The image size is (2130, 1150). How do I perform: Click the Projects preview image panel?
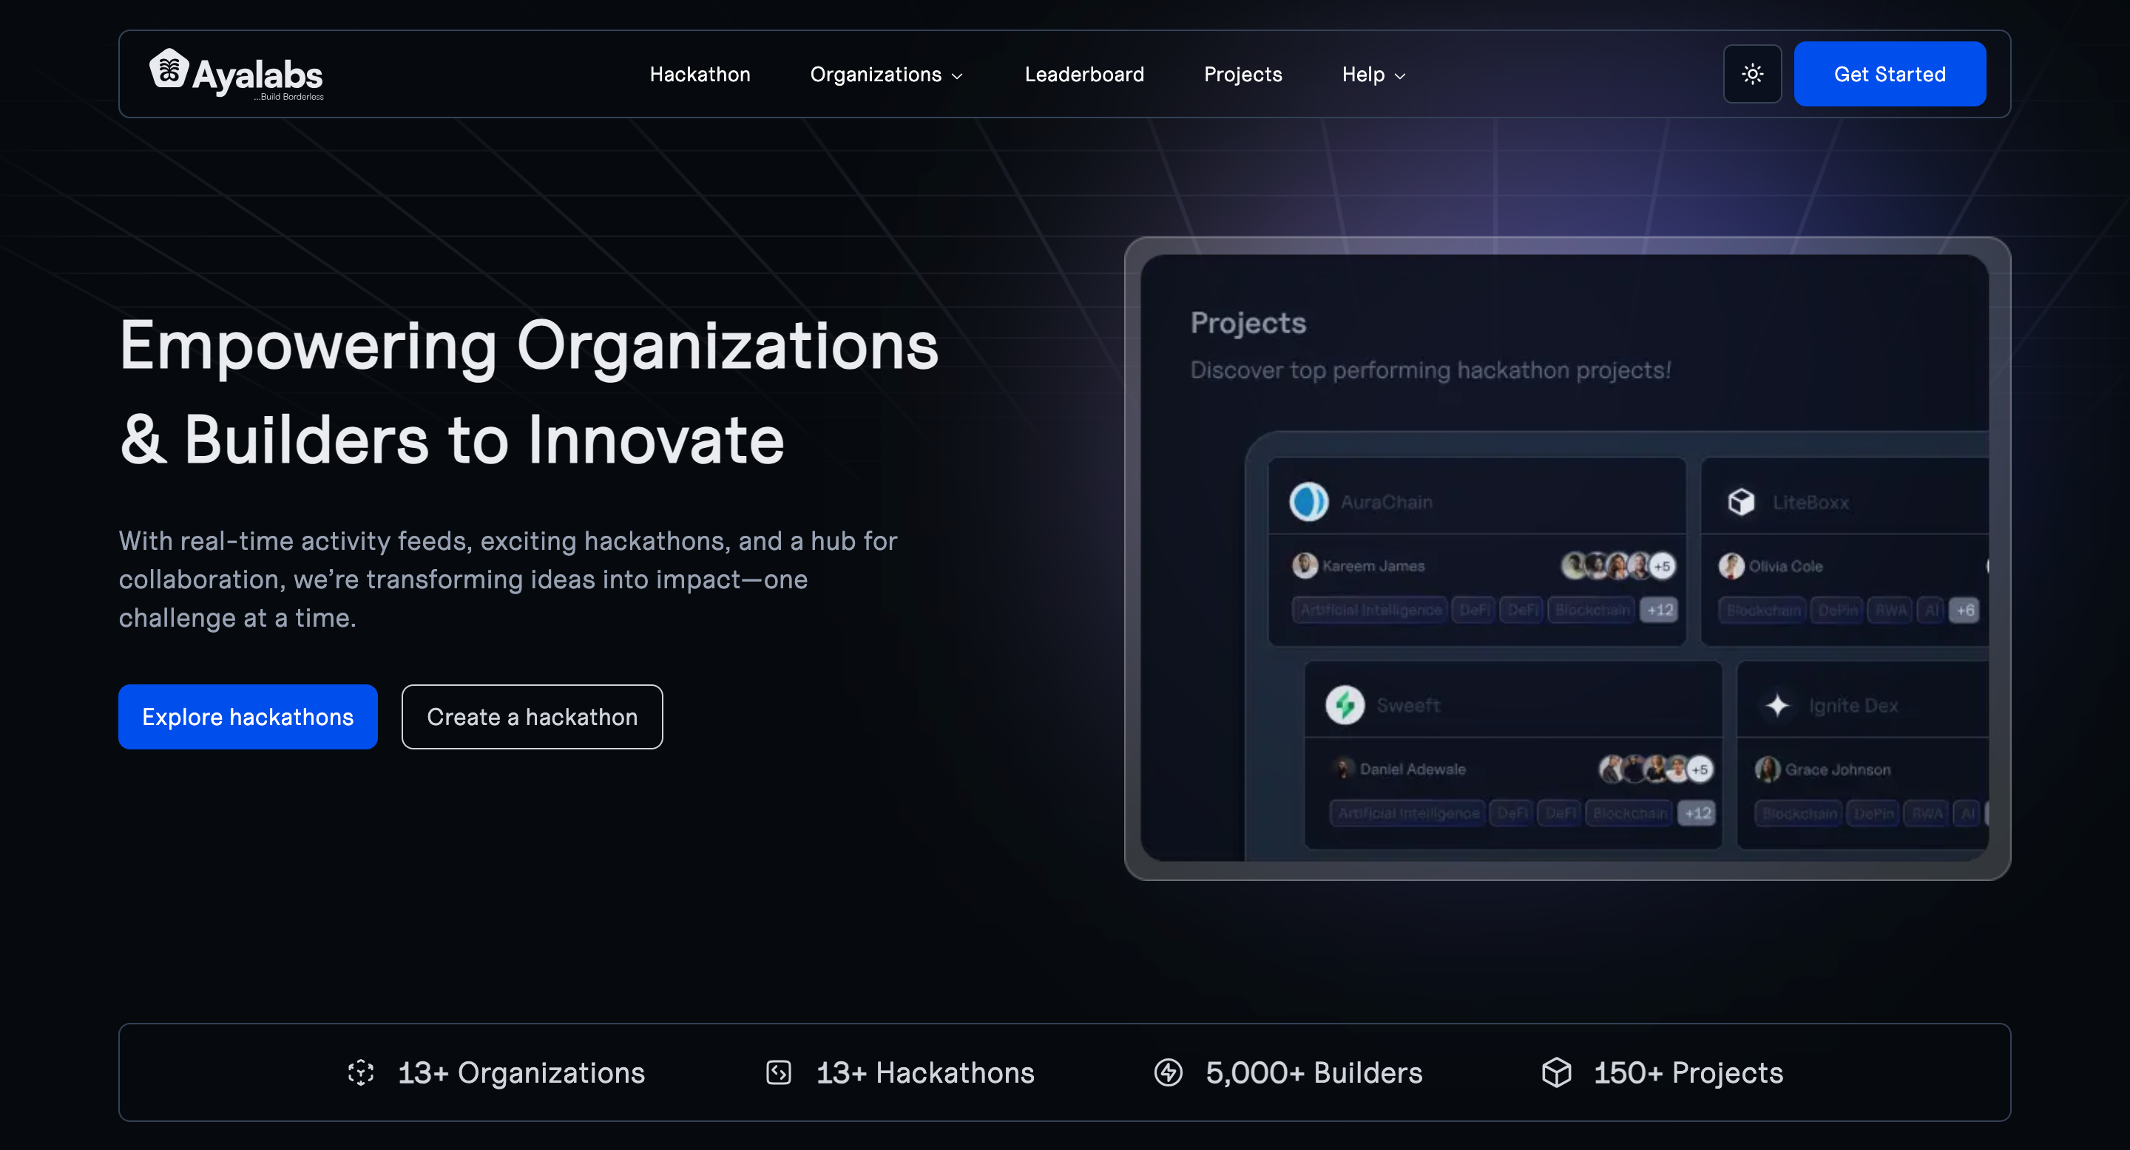click(x=1566, y=559)
